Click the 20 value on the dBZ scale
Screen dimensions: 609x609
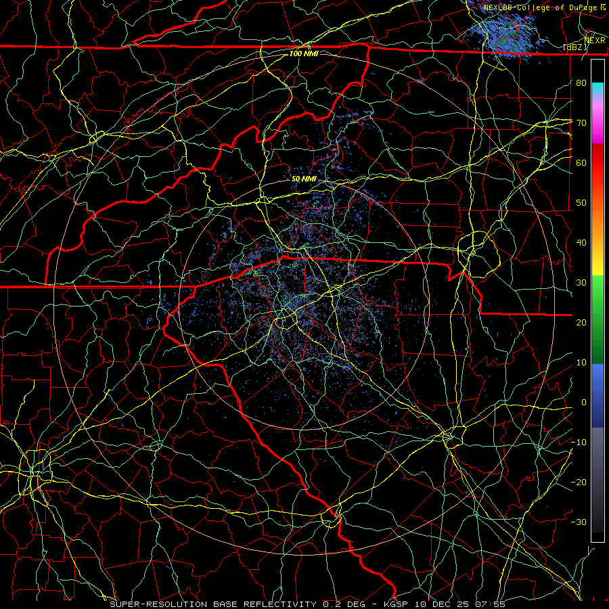coord(581,322)
